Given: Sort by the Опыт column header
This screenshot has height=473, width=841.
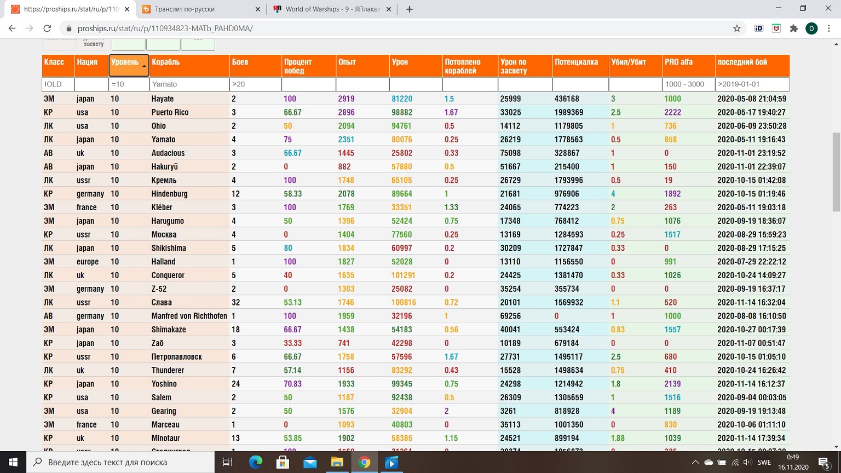Looking at the screenshot, I should tap(362, 66).
